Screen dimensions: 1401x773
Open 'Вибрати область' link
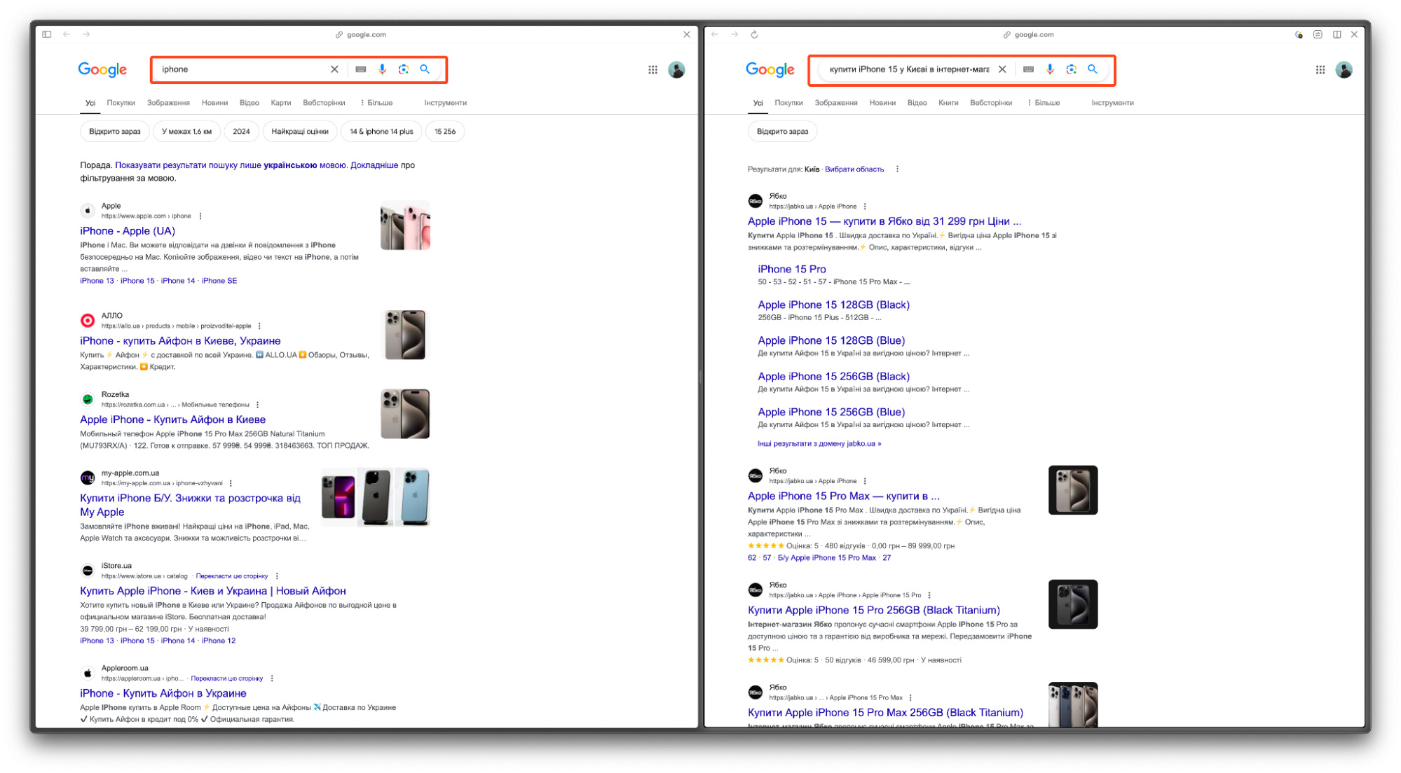click(x=854, y=169)
